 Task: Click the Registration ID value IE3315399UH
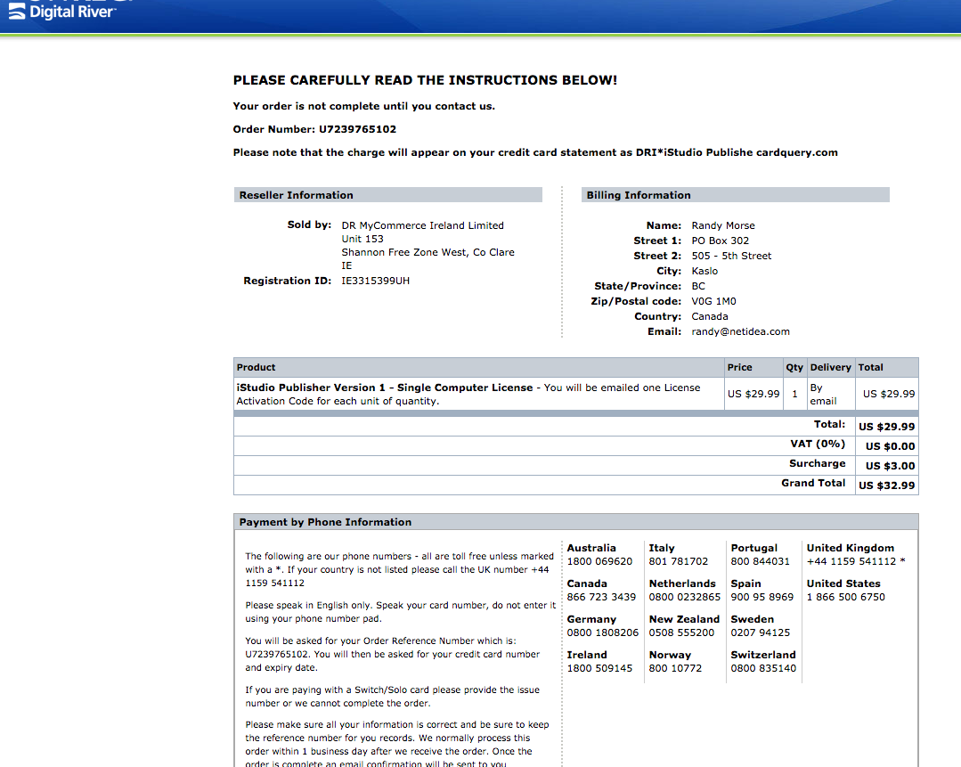pos(376,281)
